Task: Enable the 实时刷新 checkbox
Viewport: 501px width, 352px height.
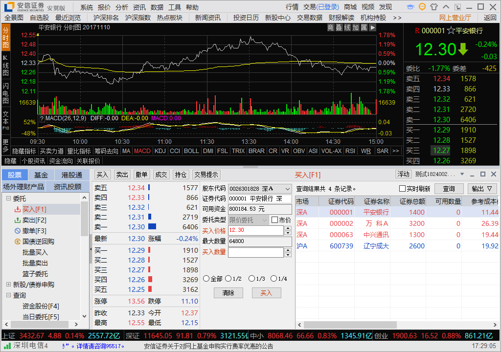Action: 403,189
